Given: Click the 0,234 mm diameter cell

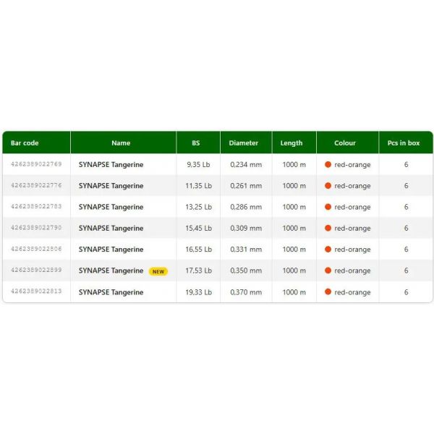Looking at the screenshot, I should tap(246, 165).
